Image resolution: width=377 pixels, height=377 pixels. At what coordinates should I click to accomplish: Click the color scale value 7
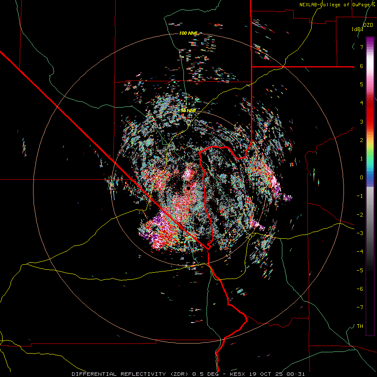click(x=362, y=47)
